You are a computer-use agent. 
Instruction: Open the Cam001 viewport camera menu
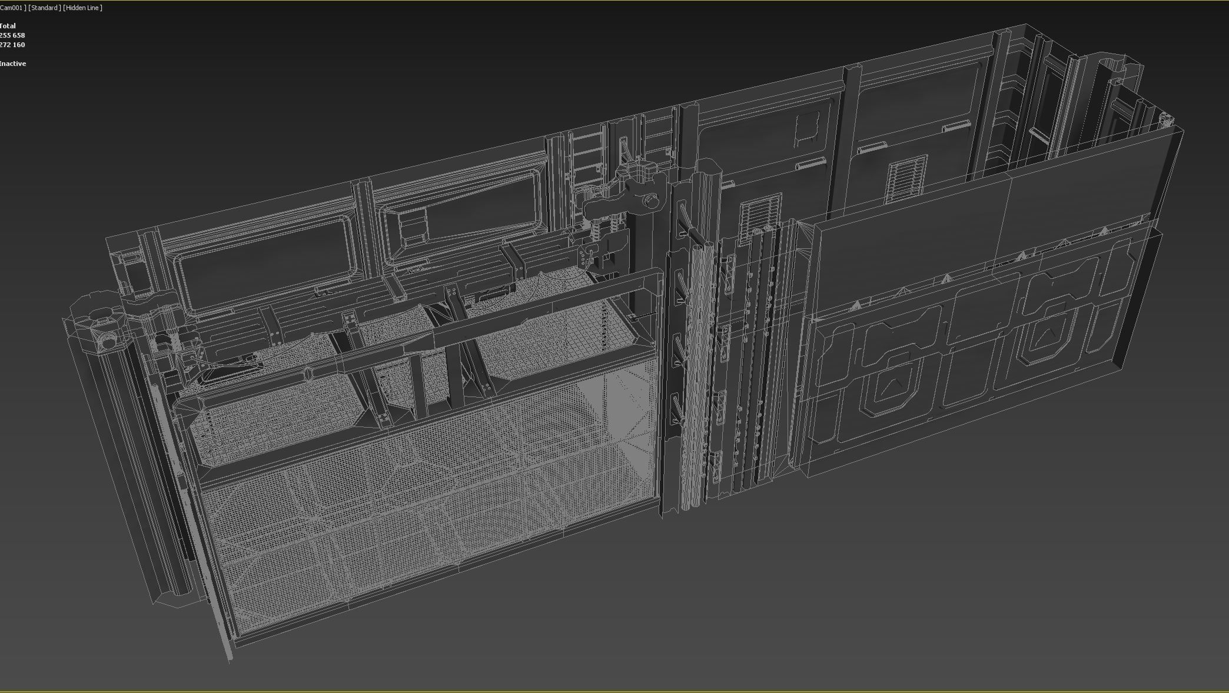(12, 8)
